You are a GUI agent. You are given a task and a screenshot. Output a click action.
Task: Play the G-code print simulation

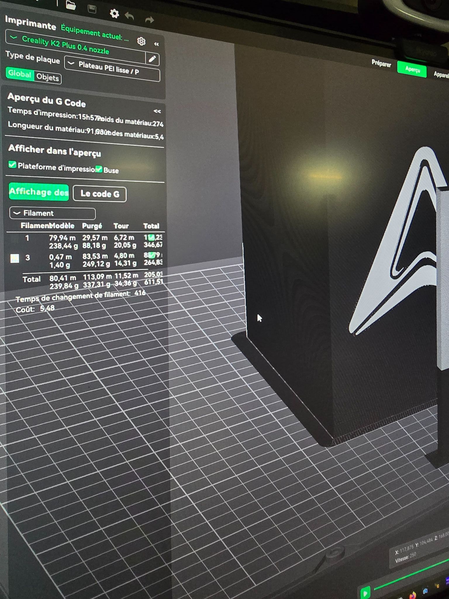pos(365,593)
